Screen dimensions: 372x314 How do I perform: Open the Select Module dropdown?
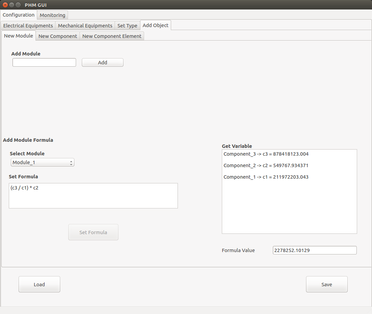click(x=43, y=162)
